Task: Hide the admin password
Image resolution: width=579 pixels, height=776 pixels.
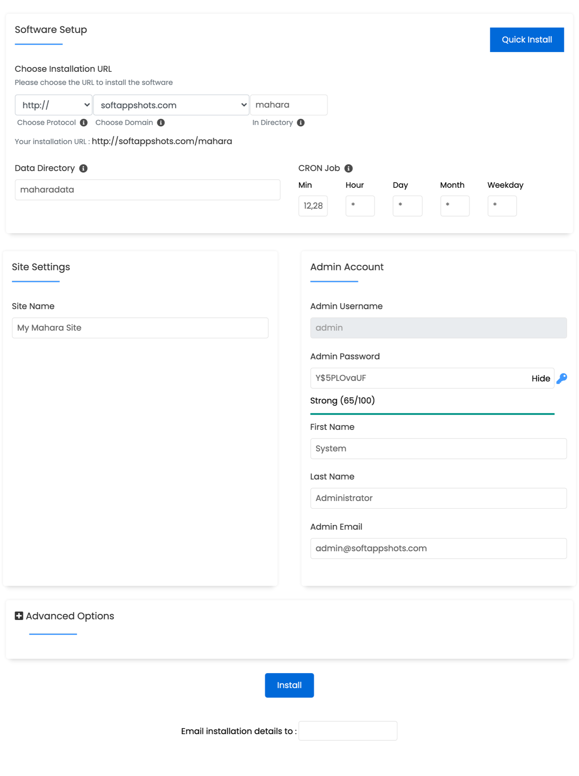Action: click(x=541, y=379)
